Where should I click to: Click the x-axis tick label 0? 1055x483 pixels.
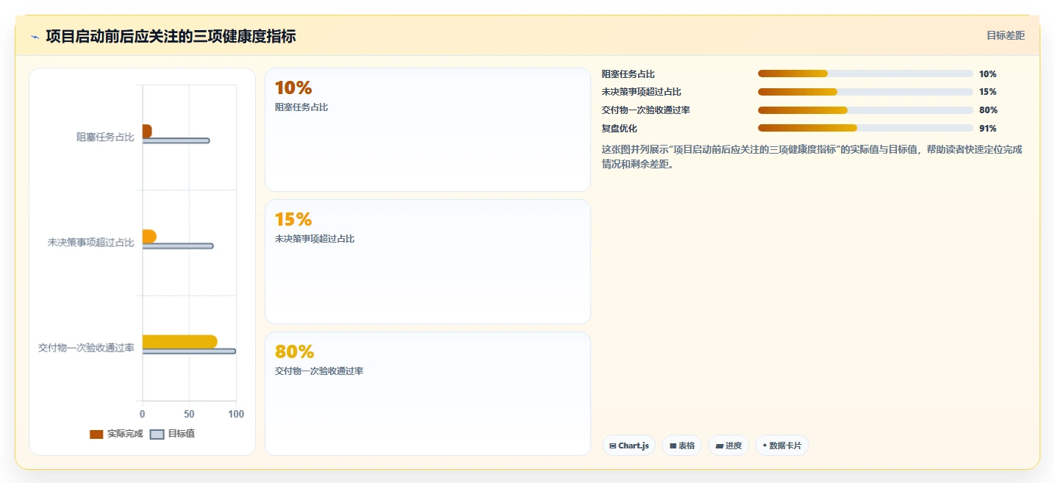pyautogui.click(x=143, y=415)
